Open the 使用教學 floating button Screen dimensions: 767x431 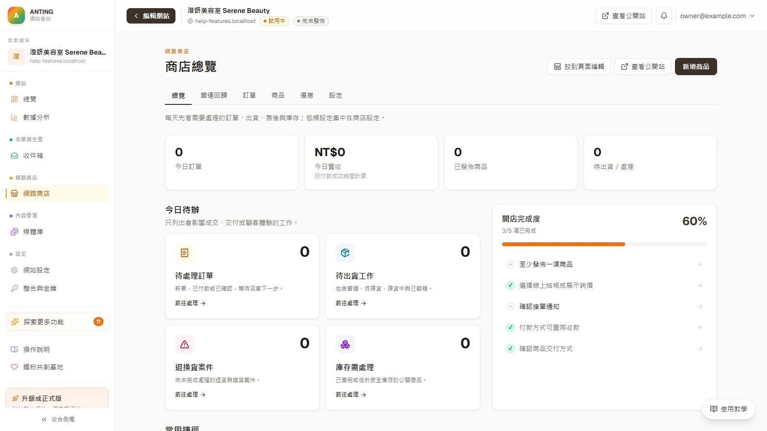point(729,409)
